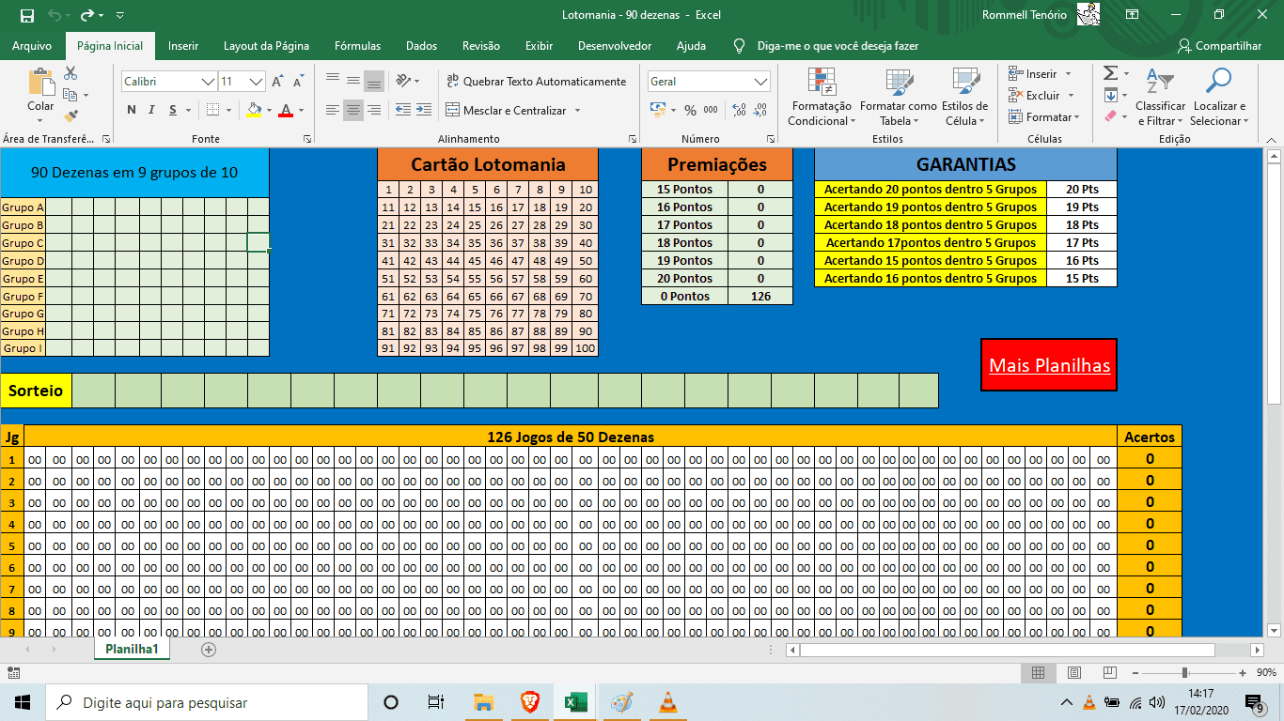The height and width of the screenshot is (721, 1284).
Task: Open the Geral number format dropdown
Action: 761,82
